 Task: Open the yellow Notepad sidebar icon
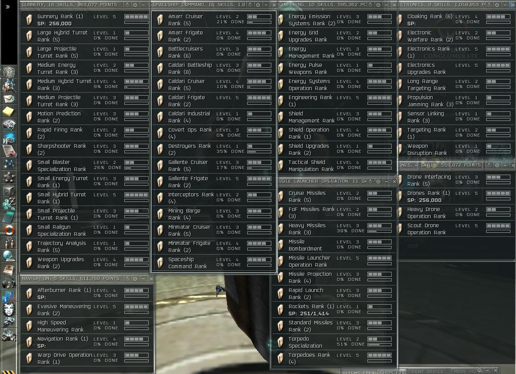coord(9,111)
